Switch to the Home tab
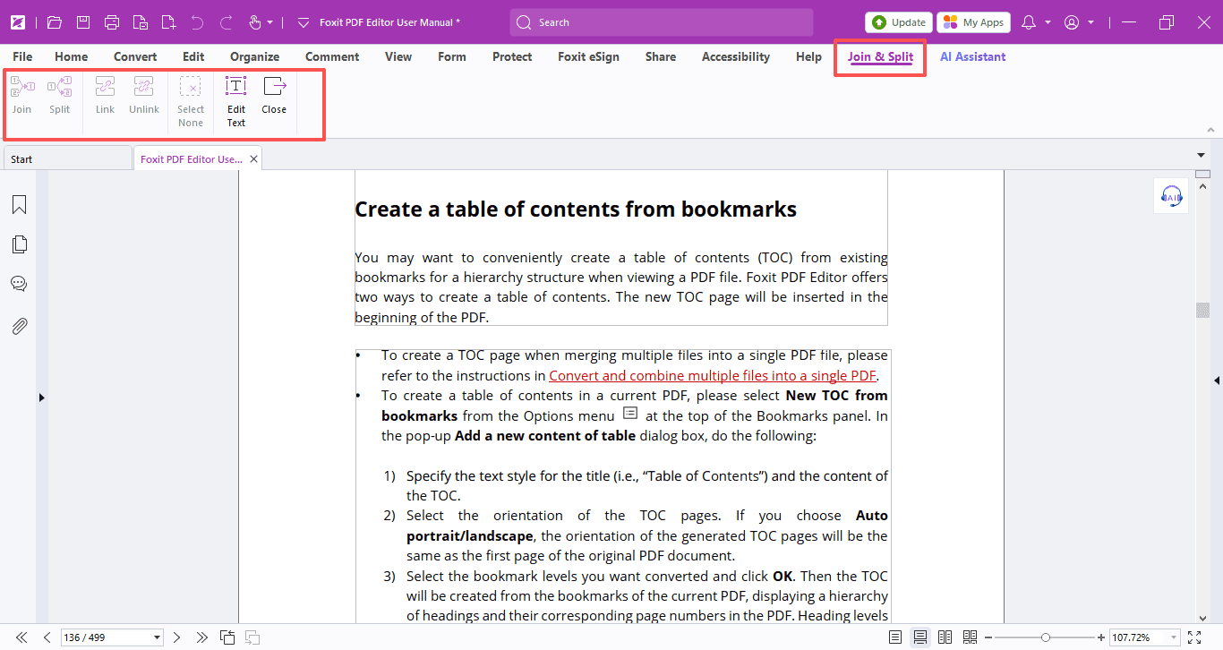 (x=72, y=56)
